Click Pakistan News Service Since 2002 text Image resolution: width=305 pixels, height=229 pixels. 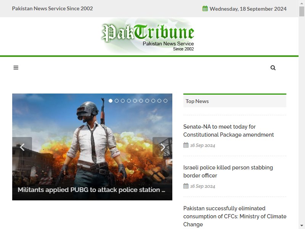tap(52, 8)
